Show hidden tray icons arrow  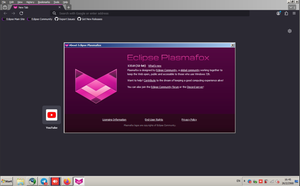(x=244, y=181)
